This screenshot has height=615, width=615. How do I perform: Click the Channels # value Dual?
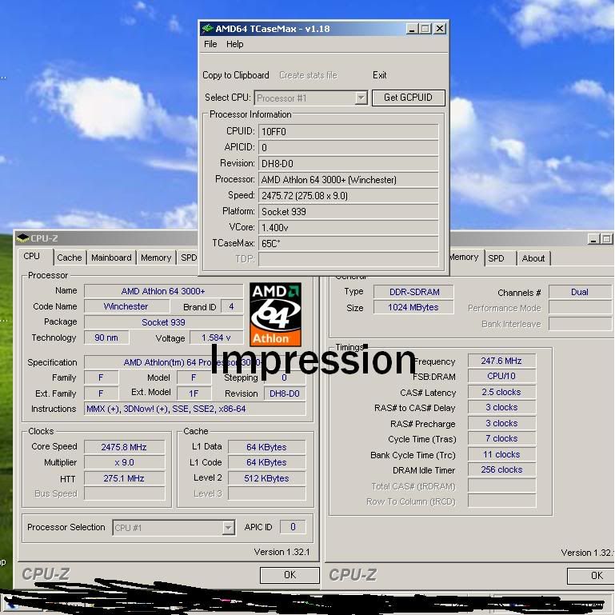click(x=580, y=292)
